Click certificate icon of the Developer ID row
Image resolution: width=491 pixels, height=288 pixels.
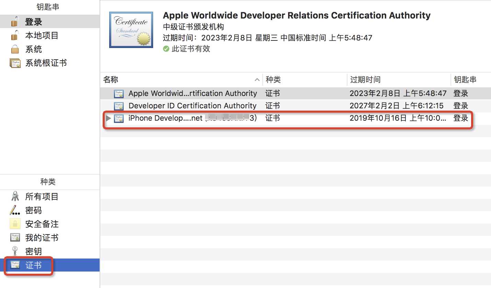tap(119, 106)
